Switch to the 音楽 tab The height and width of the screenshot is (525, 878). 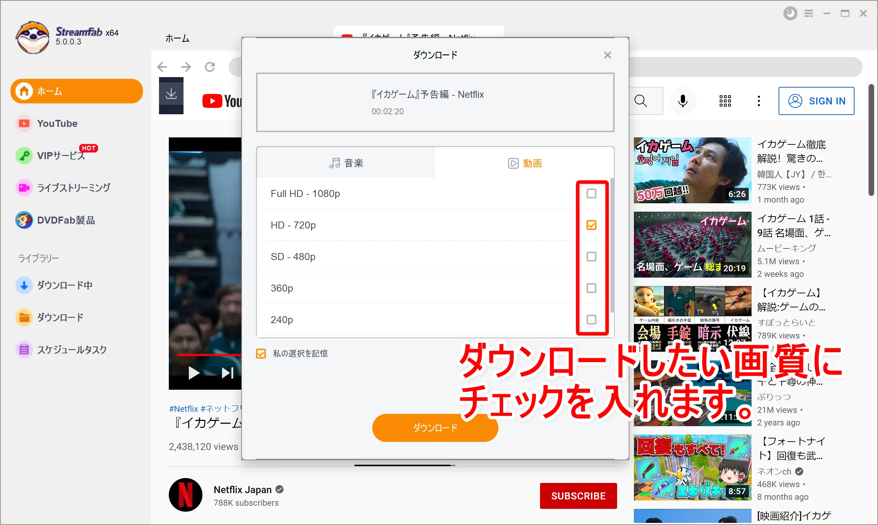click(346, 163)
